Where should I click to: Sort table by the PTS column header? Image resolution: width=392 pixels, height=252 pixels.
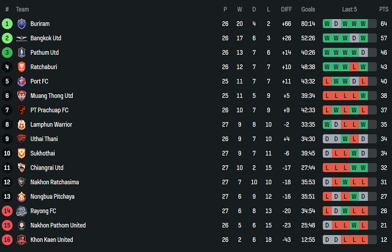383,9
